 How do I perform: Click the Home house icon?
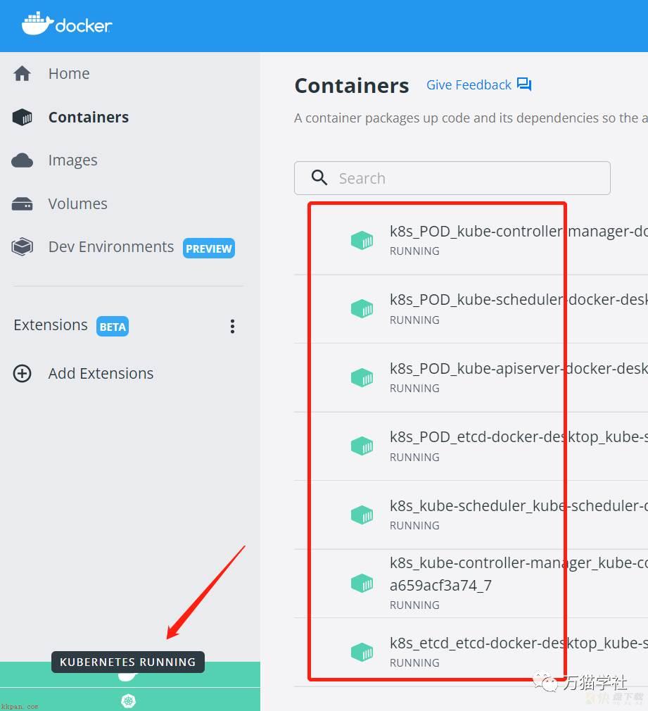(x=22, y=73)
